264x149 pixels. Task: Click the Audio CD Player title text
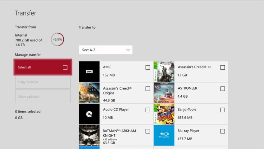[116, 109]
